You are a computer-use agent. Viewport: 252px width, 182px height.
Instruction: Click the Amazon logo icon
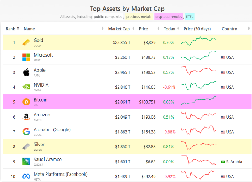click(x=26, y=117)
